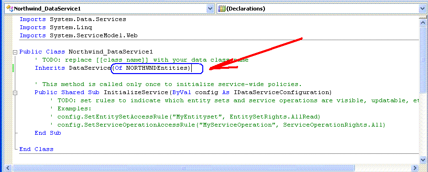
Task: Click the TODO set rules comment line
Action: click(x=234, y=101)
